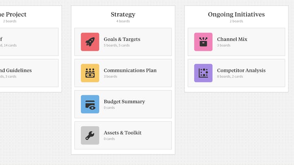
Task: Click the '4 boards' count under Strategy
Action: [123, 21]
